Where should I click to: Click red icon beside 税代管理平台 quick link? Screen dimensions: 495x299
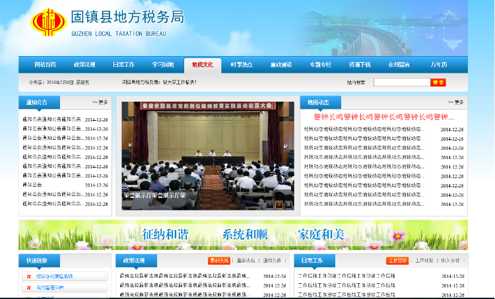(x=29, y=288)
